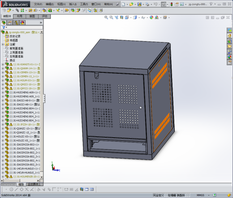This screenshot has height=198, width=233.
Task: Toggle the Select arrow tool
Action: [x=164, y=4]
